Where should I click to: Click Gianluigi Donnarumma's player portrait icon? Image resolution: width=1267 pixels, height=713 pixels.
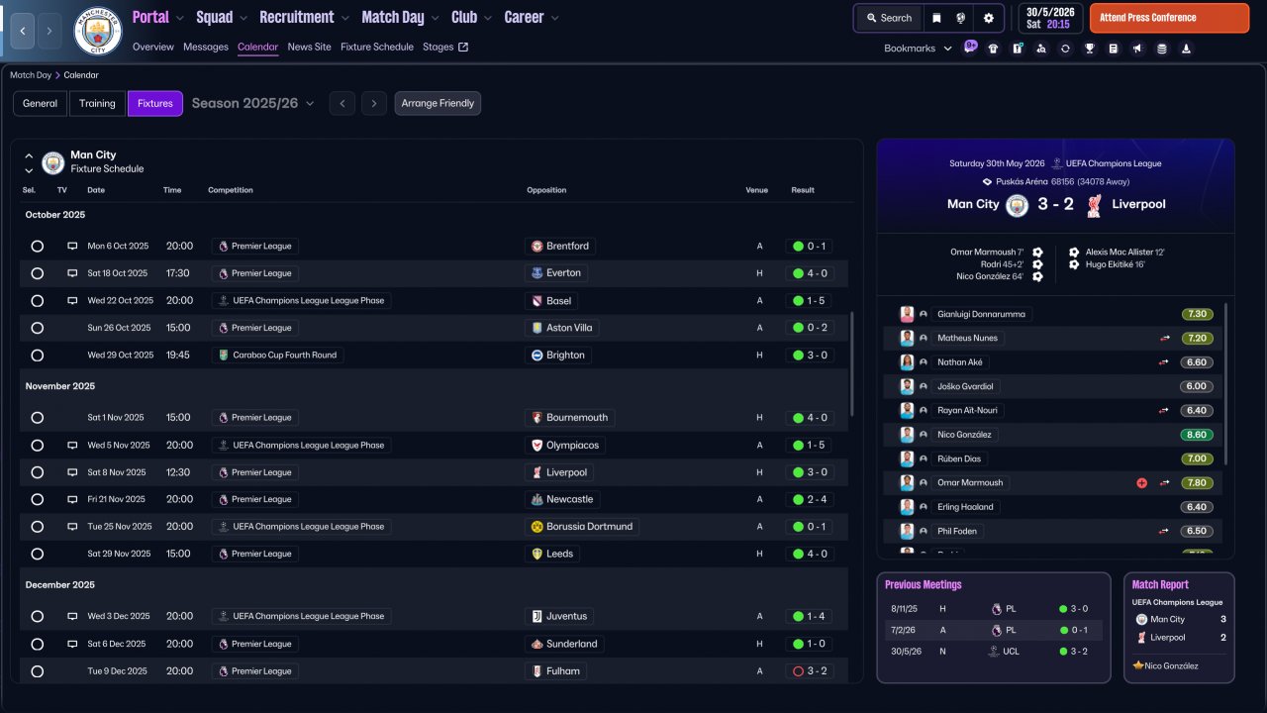(907, 314)
